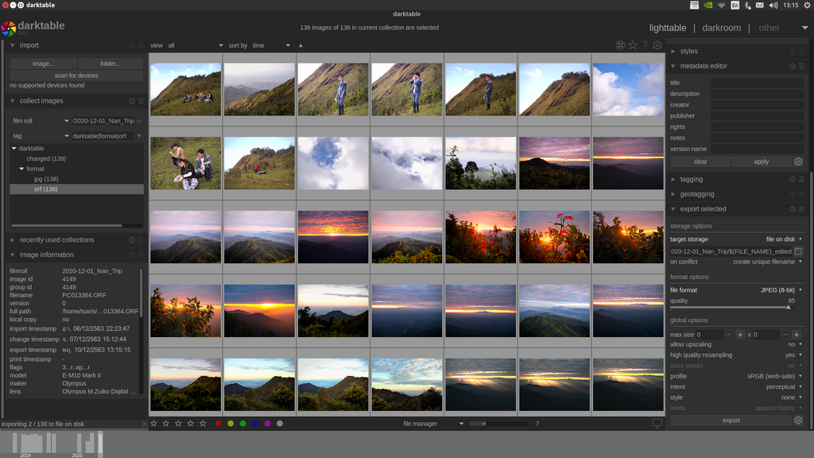
Task: Toggle green color label
Action: tap(242, 424)
